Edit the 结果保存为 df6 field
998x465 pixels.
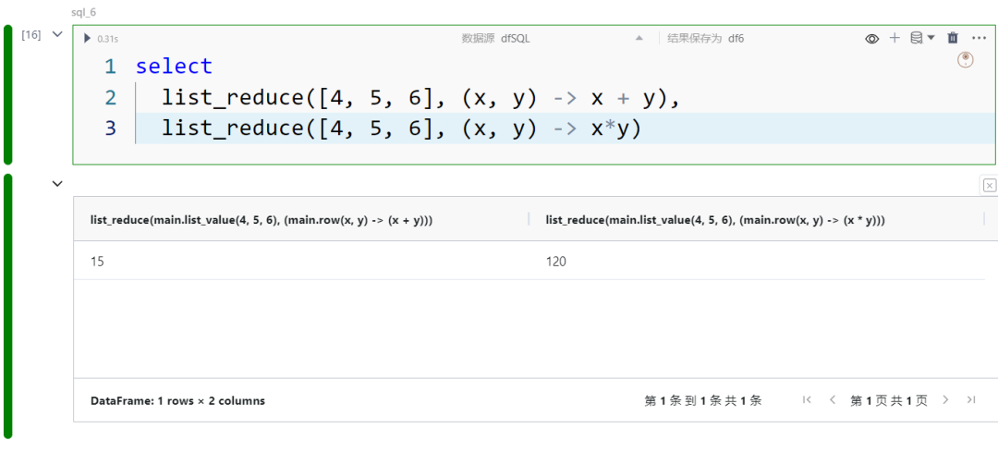pos(705,38)
